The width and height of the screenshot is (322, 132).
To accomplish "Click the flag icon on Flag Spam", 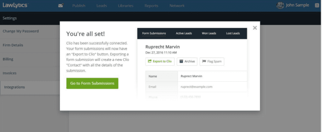I will 204,61.
